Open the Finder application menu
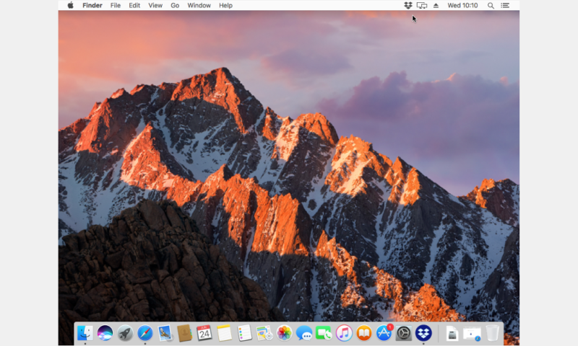 coord(92,6)
